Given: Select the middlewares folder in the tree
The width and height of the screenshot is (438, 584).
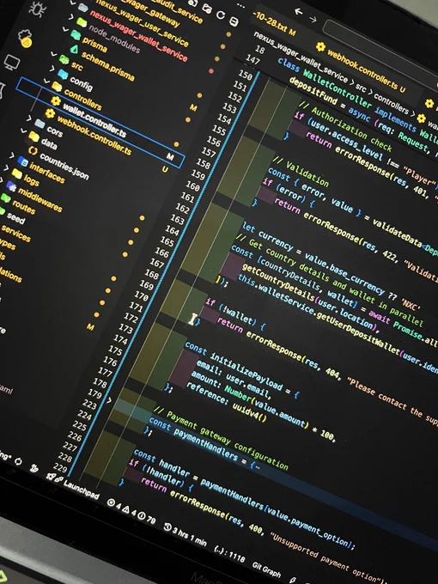Looking at the screenshot, I should point(40,200).
